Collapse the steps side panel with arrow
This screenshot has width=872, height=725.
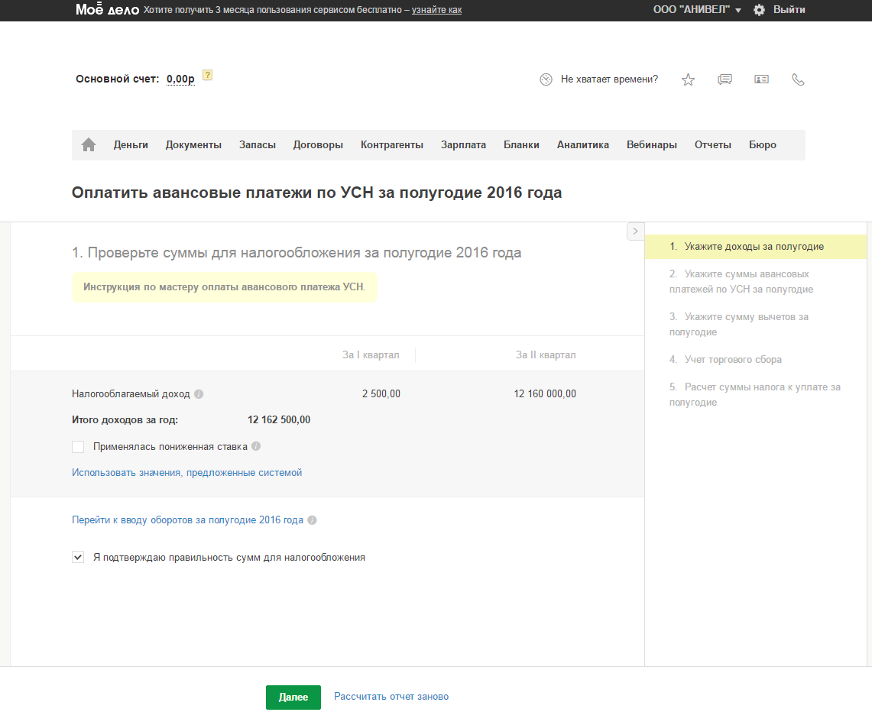(635, 231)
